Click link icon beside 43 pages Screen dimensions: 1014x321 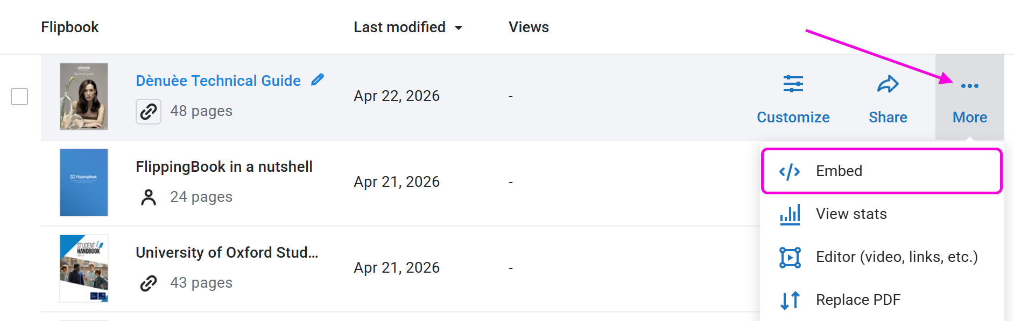(149, 283)
